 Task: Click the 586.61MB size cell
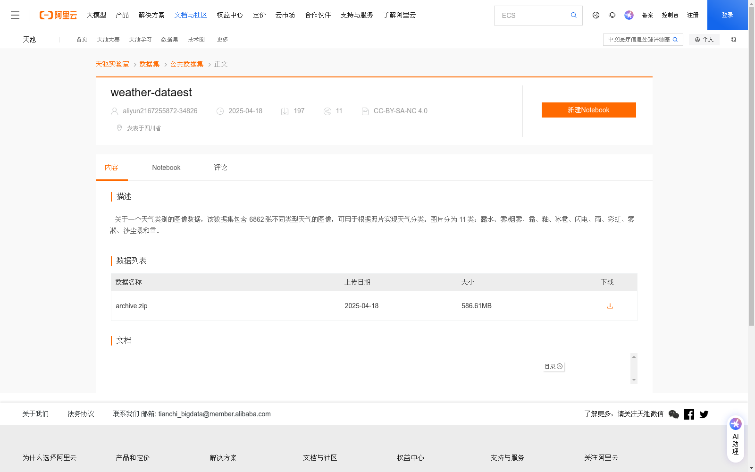[477, 306]
